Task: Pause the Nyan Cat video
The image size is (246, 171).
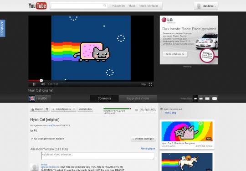Action: pyautogui.click(x=34, y=84)
